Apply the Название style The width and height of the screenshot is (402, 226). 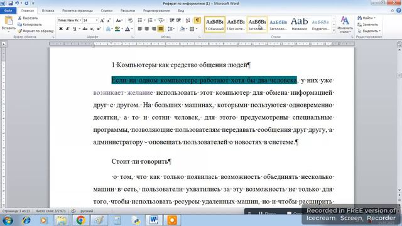(299, 24)
